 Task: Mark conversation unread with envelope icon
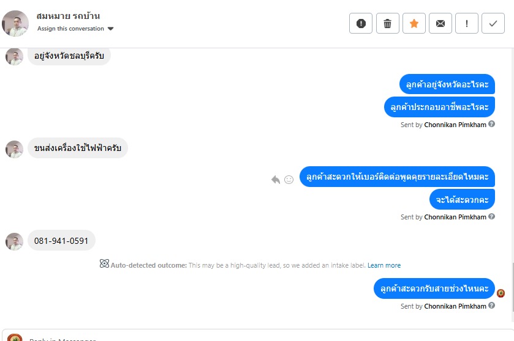click(440, 24)
